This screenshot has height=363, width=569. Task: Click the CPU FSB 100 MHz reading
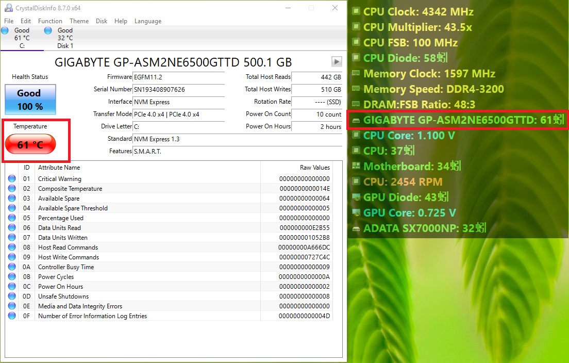[410, 42]
